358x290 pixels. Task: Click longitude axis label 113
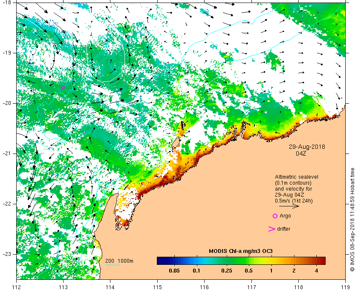[x=63, y=287]
